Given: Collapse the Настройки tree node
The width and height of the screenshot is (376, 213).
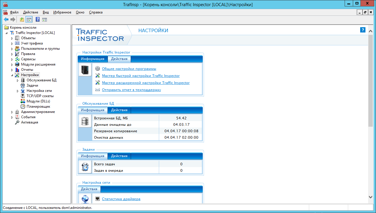Looking at the screenshot, I should point(12,75).
